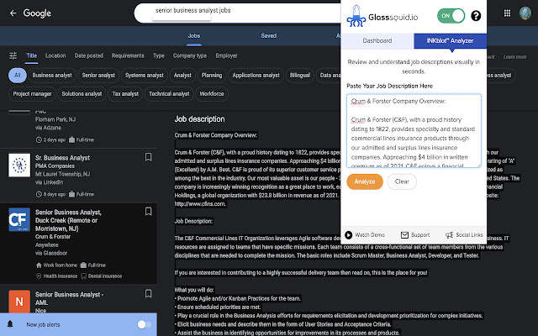Select the Planning chip
Screen dimensions: 538x336
click(212, 76)
